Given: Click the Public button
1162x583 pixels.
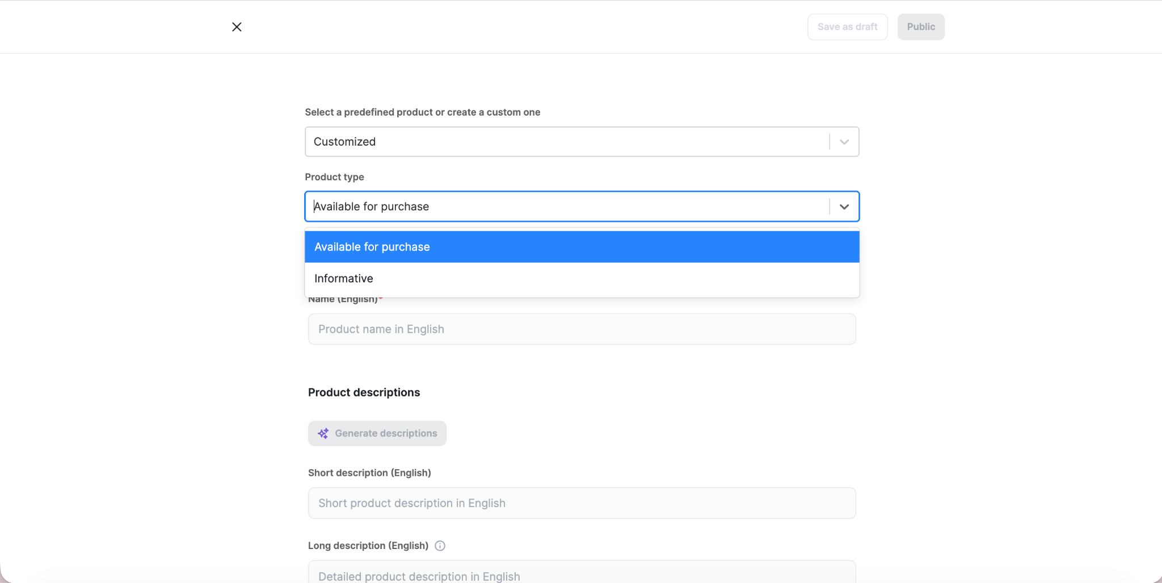Looking at the screenshot, I should (920, 27).
